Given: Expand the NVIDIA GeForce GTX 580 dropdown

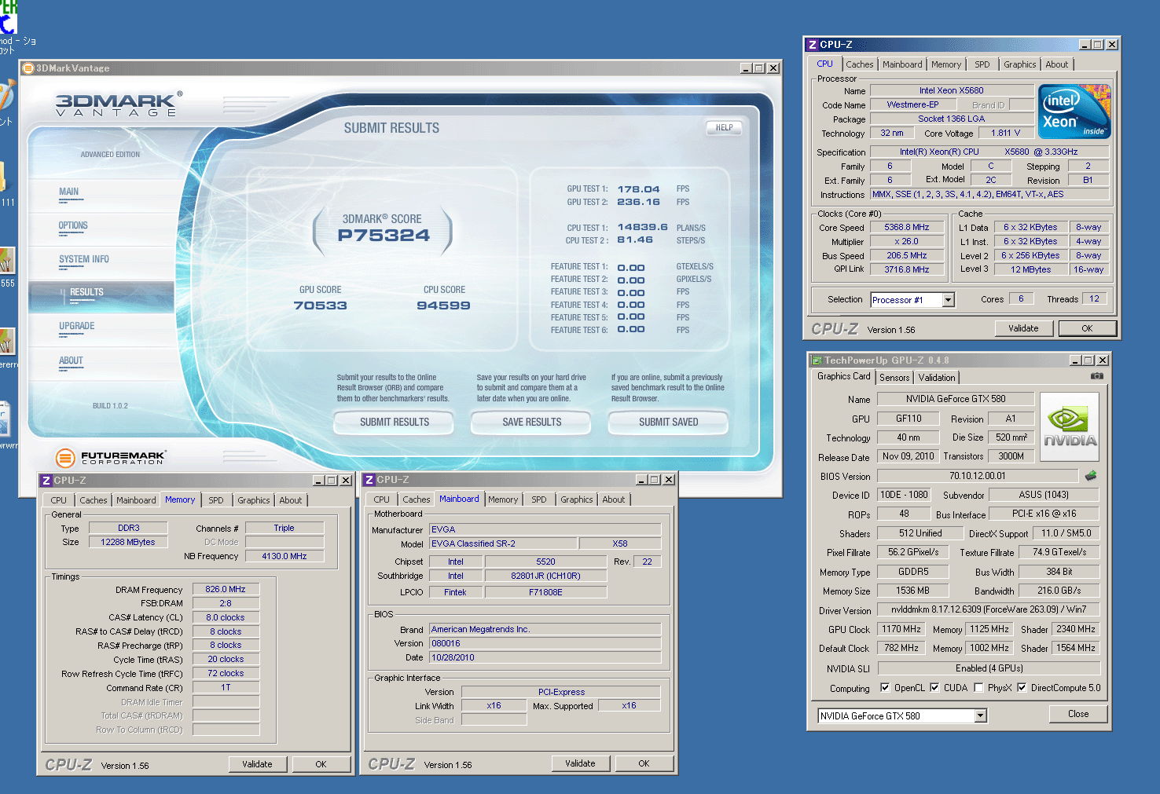Looking at the screenshot, I should tap(980, 715).
